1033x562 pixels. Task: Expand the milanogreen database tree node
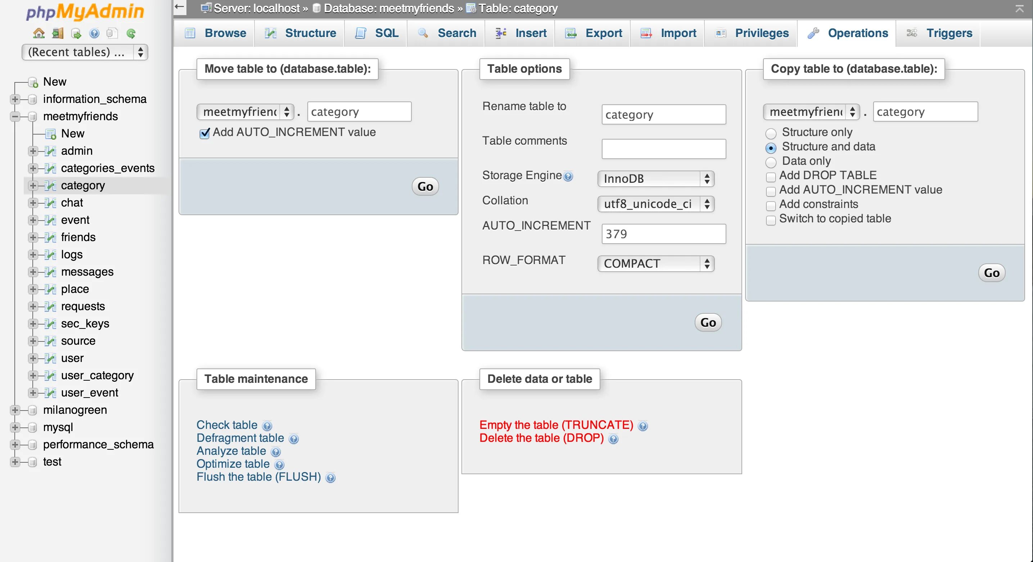[x=15, y=410]
